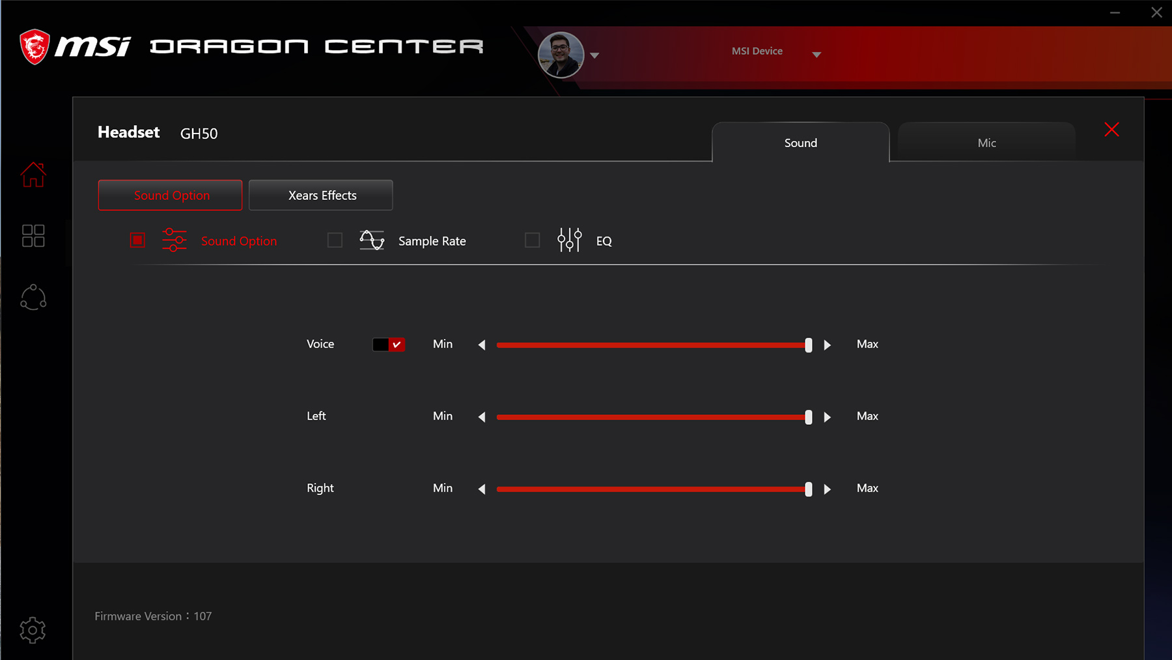
Task: Click the GH50 headset model name
Action: [199, 134]
